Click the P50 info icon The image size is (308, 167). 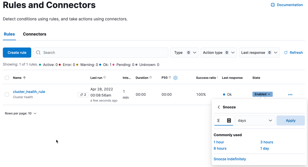tap(170, 78)
